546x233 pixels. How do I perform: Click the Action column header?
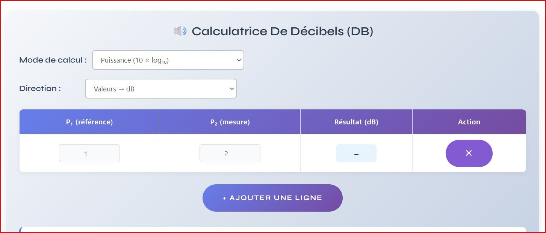[x=469, y=121]
